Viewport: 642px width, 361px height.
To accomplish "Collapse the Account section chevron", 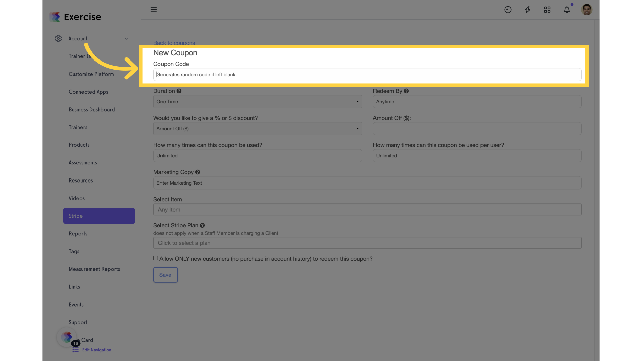I will (126, 39).
